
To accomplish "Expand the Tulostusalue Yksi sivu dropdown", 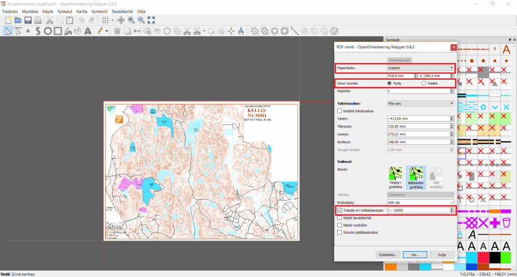I will click(x=420, y=103).
